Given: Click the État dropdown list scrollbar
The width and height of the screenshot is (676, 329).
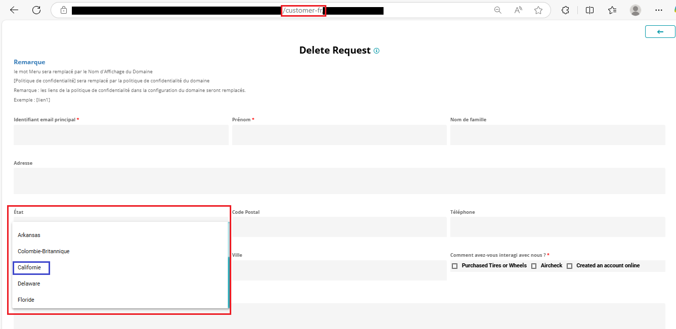Looking at the screenshot, I should tap(229, 283).
